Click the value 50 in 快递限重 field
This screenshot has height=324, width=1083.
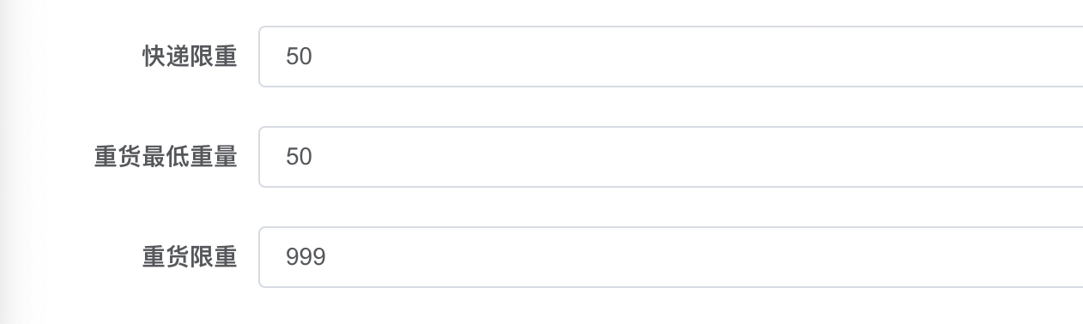(299, 57)
